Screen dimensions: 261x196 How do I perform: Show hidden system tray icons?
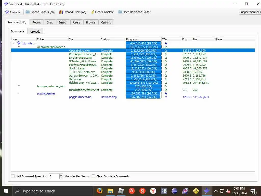(x=216, y=191)
